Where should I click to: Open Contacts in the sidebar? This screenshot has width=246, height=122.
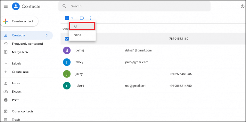coord(26,35)
